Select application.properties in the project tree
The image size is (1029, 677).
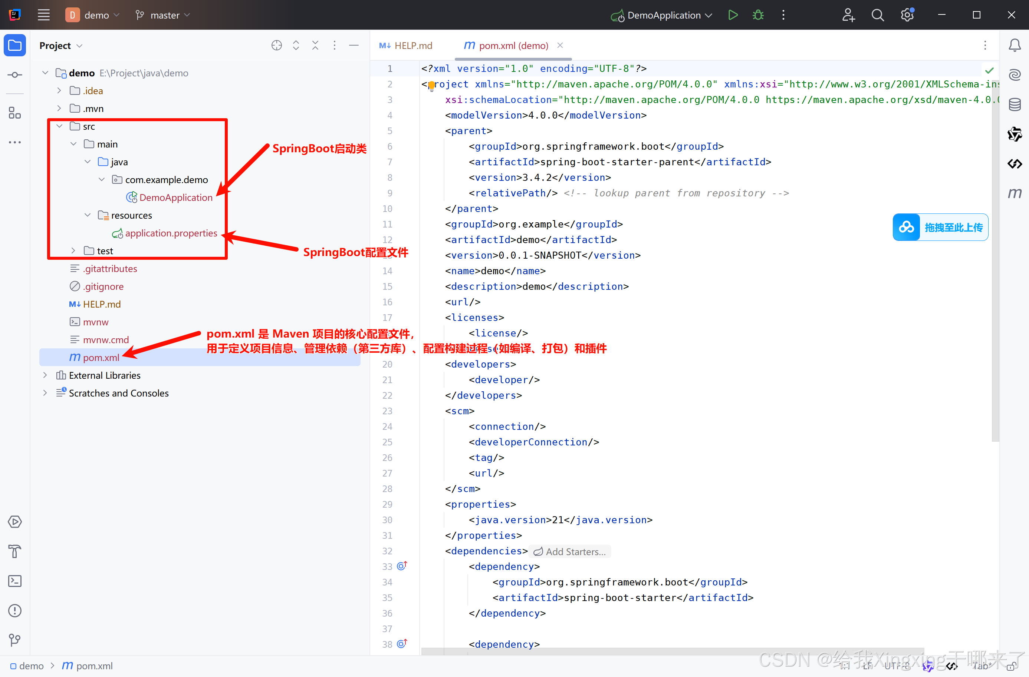coord(171,233)
